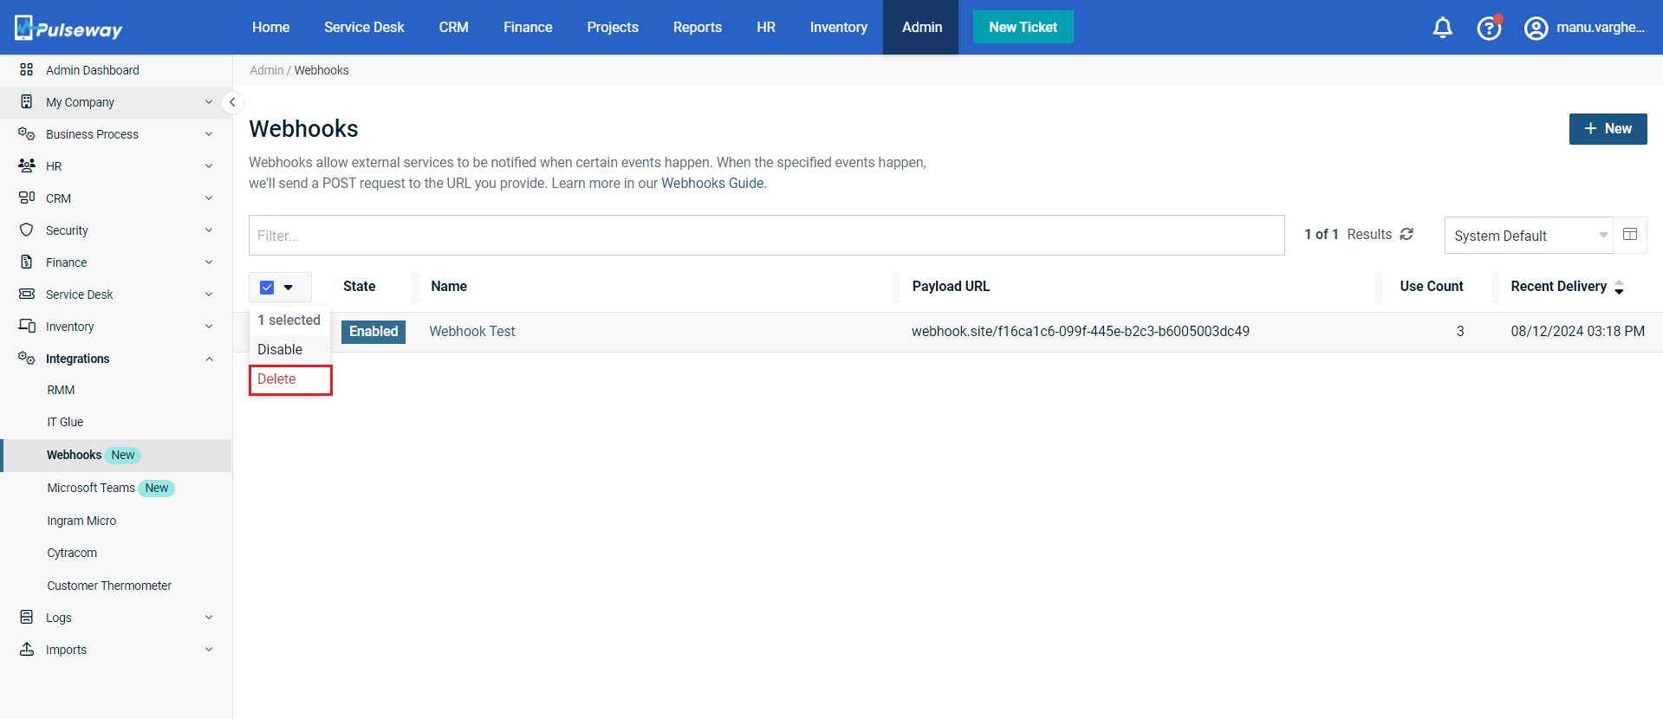
Task: Click the New webhook button
Action: 1607,129
